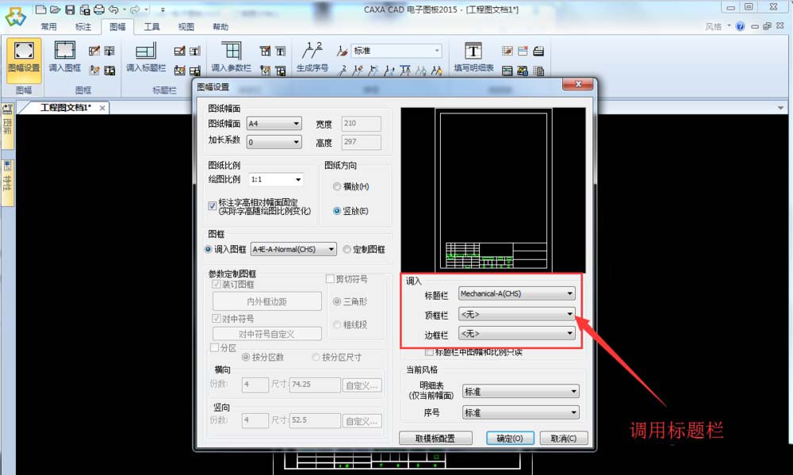Viewport: 793px width, 475px height.
Task: Select the 横放(H) orientation radio button
Action: pos(337,186)
